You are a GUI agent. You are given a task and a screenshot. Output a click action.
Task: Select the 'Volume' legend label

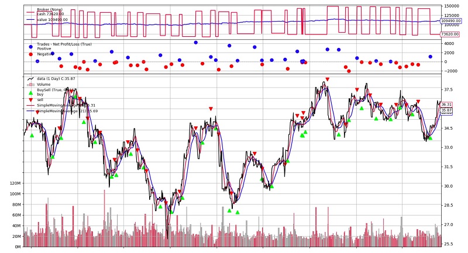pyautogui.click(x=43, y=85)
